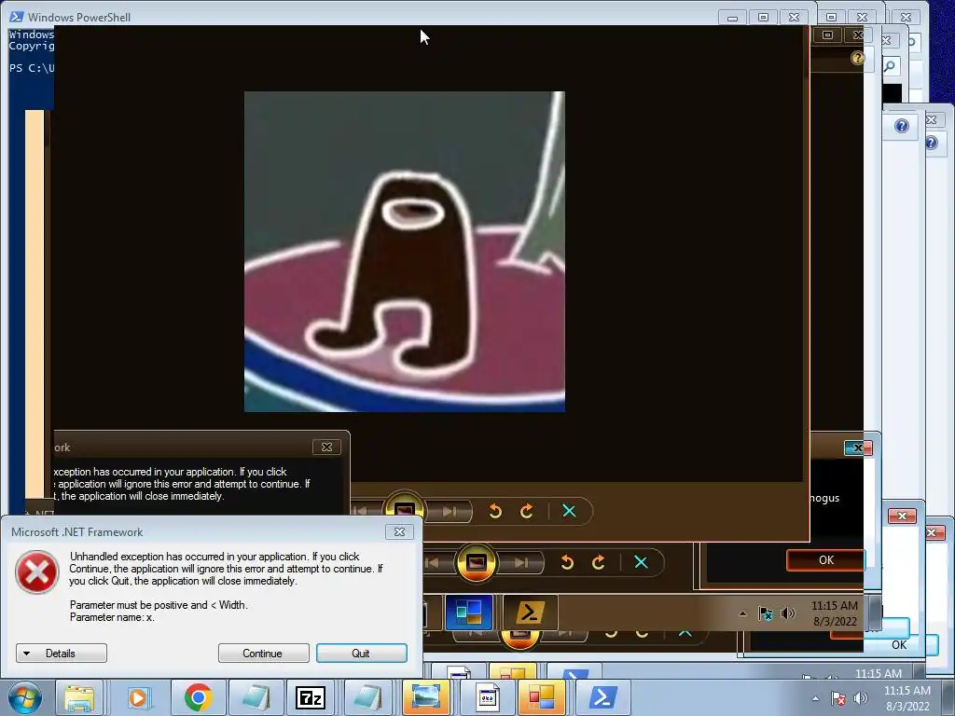
Task: Show hidden icons in the nested dark taskbar
Action: tap(742, 613)
